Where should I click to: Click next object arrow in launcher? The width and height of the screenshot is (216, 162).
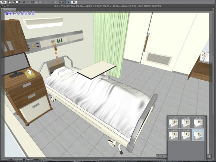162,156
